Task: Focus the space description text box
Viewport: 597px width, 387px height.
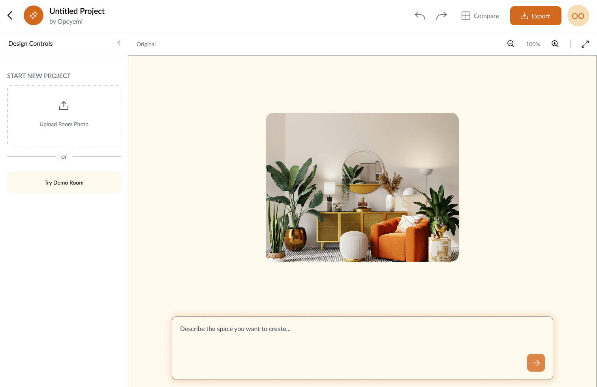Action: [x=362, y=348]
